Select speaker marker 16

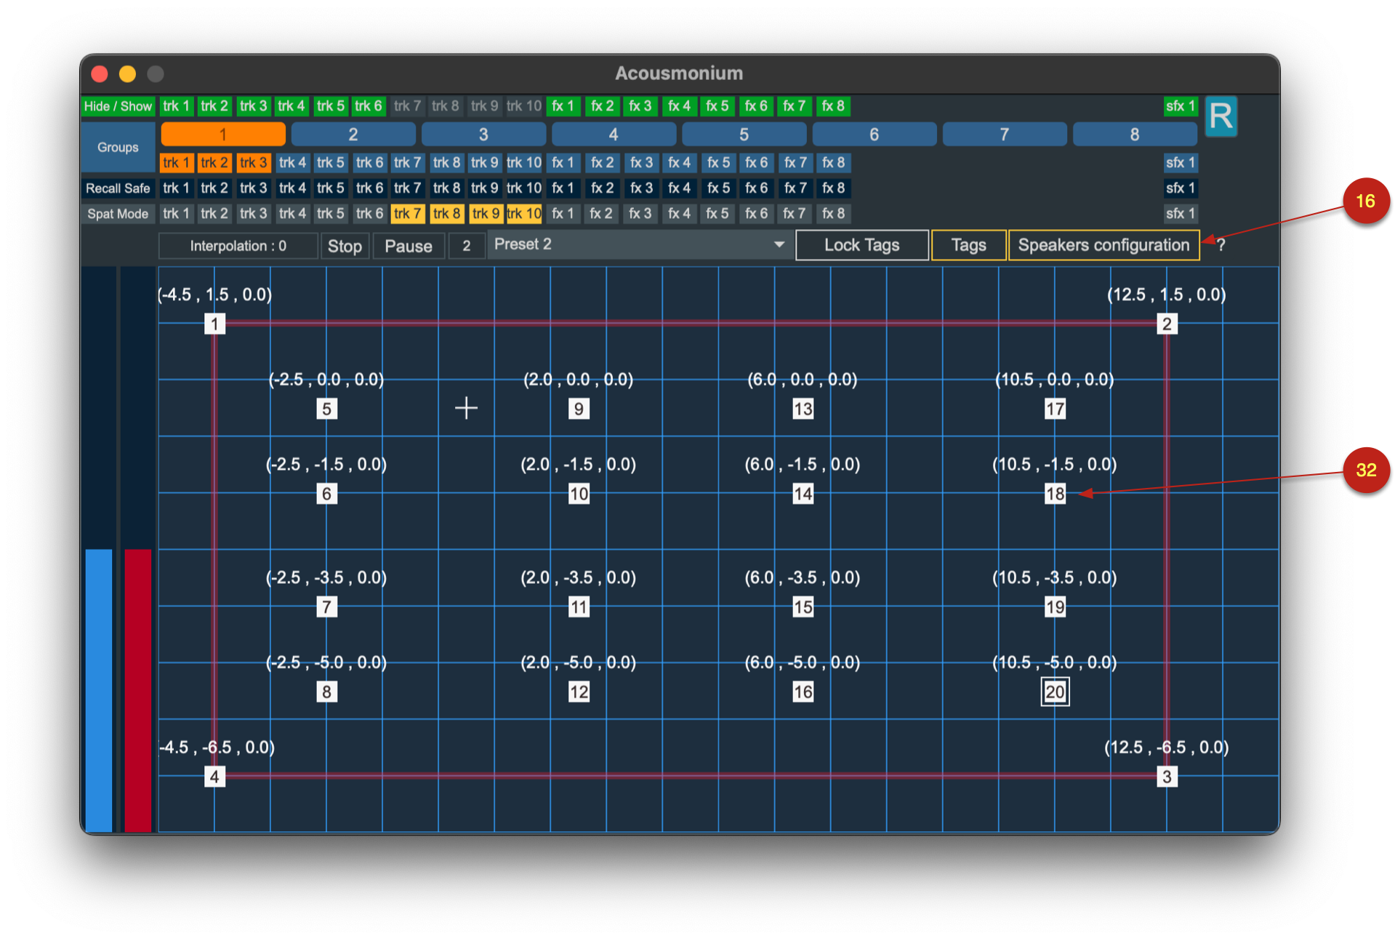point(803,692)
